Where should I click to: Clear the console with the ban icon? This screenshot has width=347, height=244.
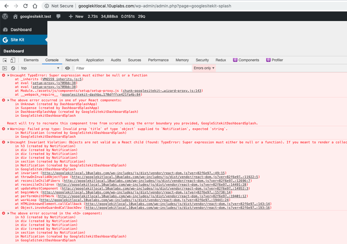click(13, 68)
